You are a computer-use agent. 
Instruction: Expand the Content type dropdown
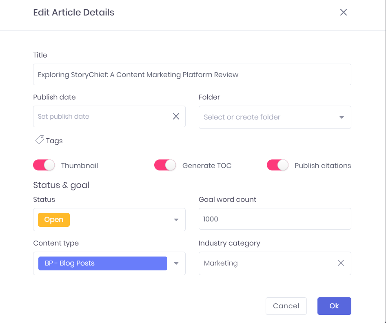[176, 263]
